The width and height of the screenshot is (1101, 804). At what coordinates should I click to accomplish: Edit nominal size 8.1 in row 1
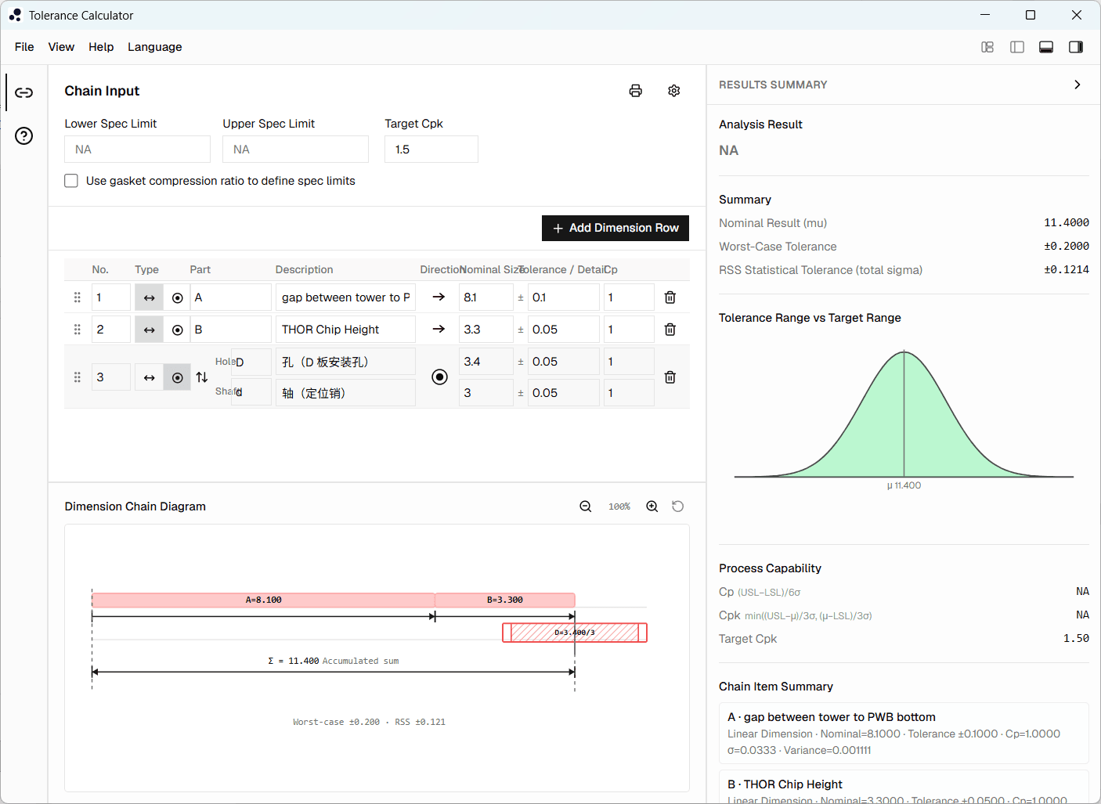pos(486,297)
